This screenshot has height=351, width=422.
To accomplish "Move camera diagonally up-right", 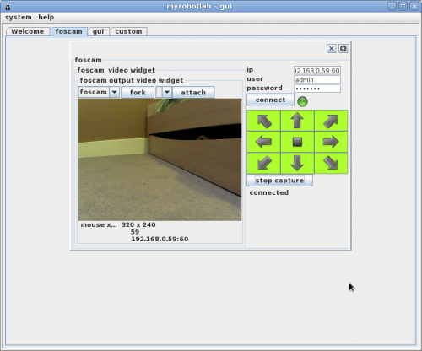I will coord(331,121).
